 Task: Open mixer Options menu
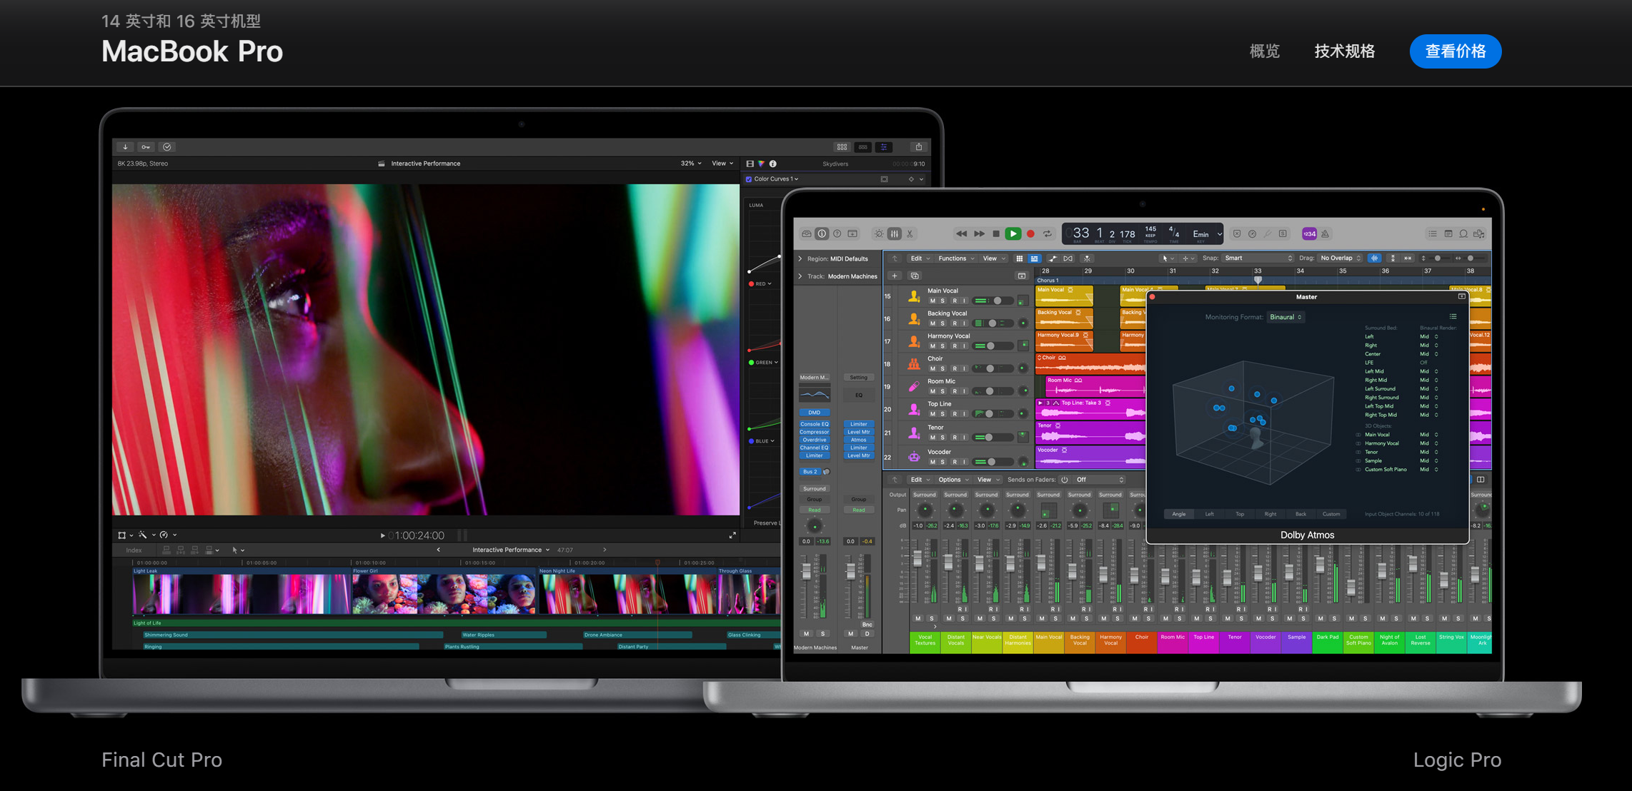pos(953,480)
